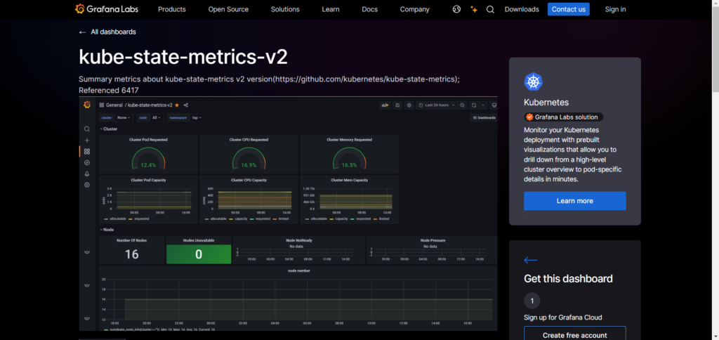The width and height of the screenshot is (719, 340).
Task: Click the Node Pressure panel title
Action: pyautogui.click(x=433, y=240)
